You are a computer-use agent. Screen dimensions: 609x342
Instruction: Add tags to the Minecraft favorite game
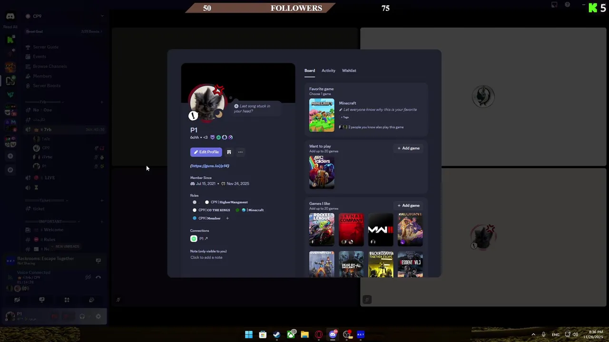tap(344, 117)
